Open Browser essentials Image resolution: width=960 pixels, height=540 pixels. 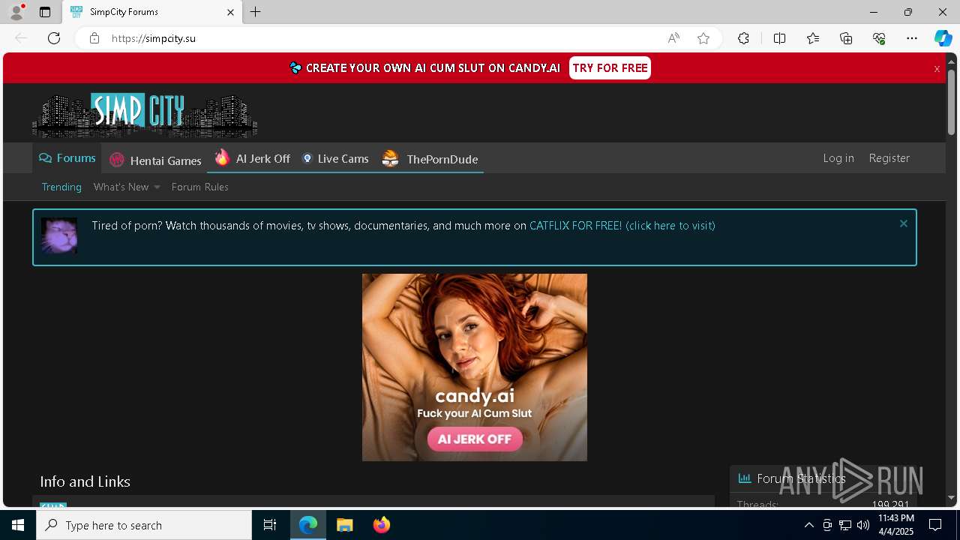879,38
